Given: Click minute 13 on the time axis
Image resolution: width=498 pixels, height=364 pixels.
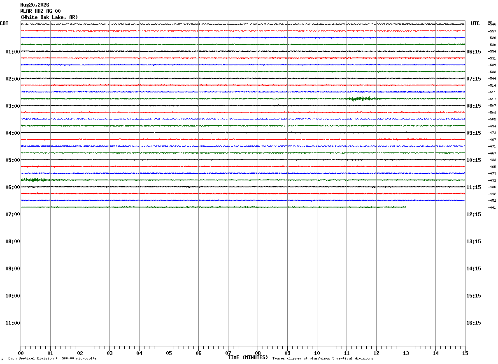Looking at the screenshot, I should [406, 353].
